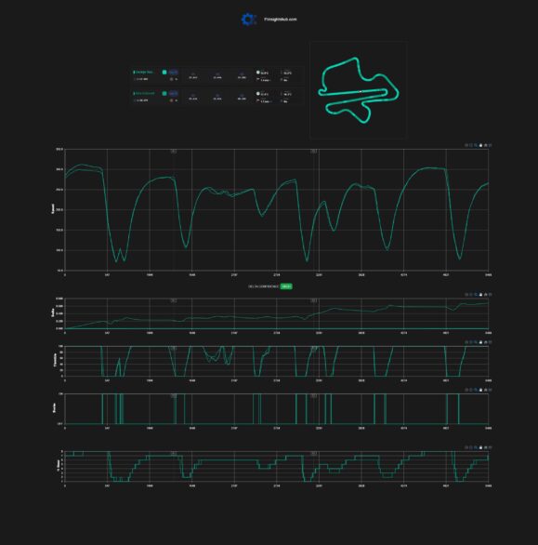Screen dimensions: 538x545
Task: Select the first driver's name label
Action: 144,72
